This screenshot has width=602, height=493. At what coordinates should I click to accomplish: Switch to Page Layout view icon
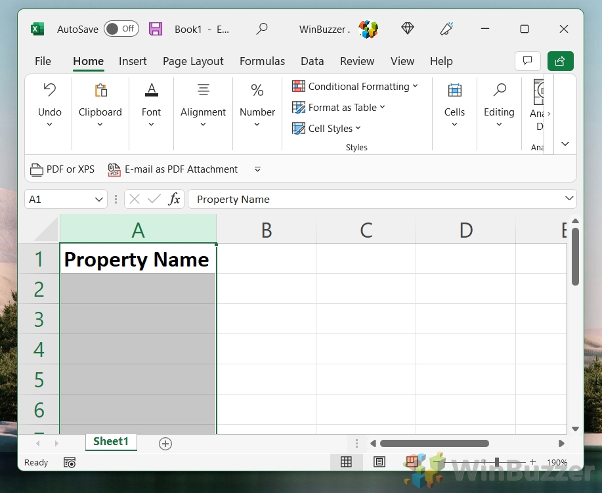379,462
